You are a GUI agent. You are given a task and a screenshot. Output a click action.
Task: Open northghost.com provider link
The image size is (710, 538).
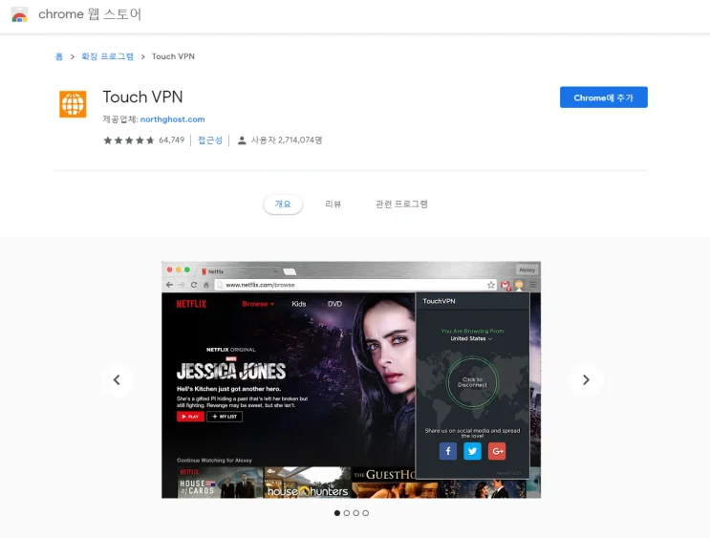[173, 119]
